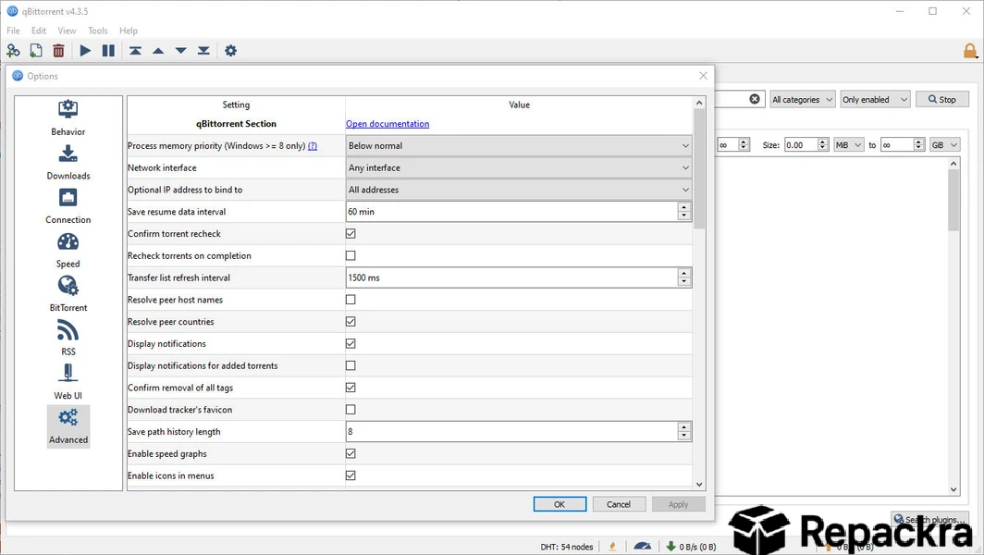
Task: Open the Only enabled dropdown
Action: tap(875, 99)
